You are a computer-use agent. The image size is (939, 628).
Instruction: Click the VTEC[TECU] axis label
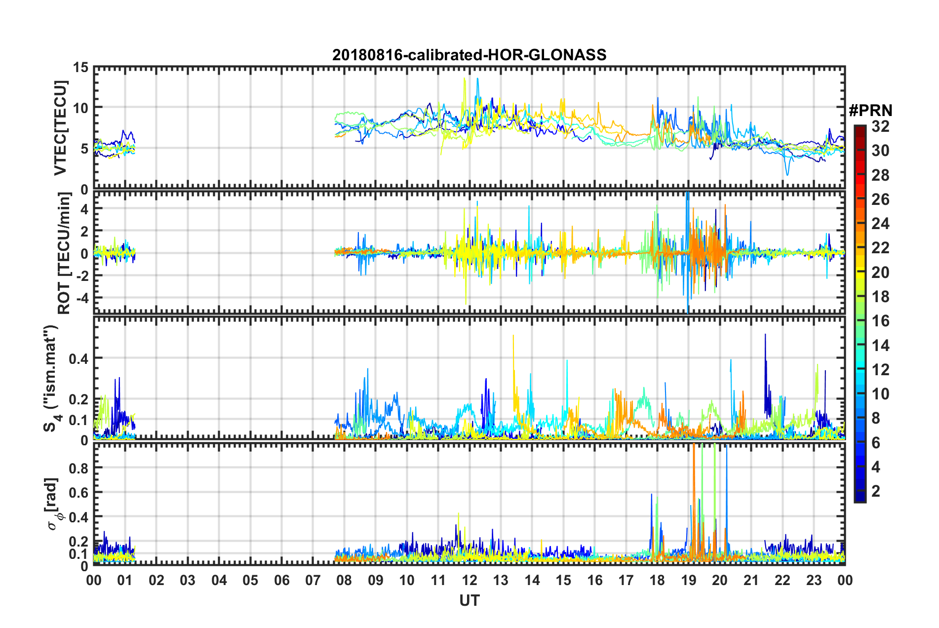[x=60, y=128]
